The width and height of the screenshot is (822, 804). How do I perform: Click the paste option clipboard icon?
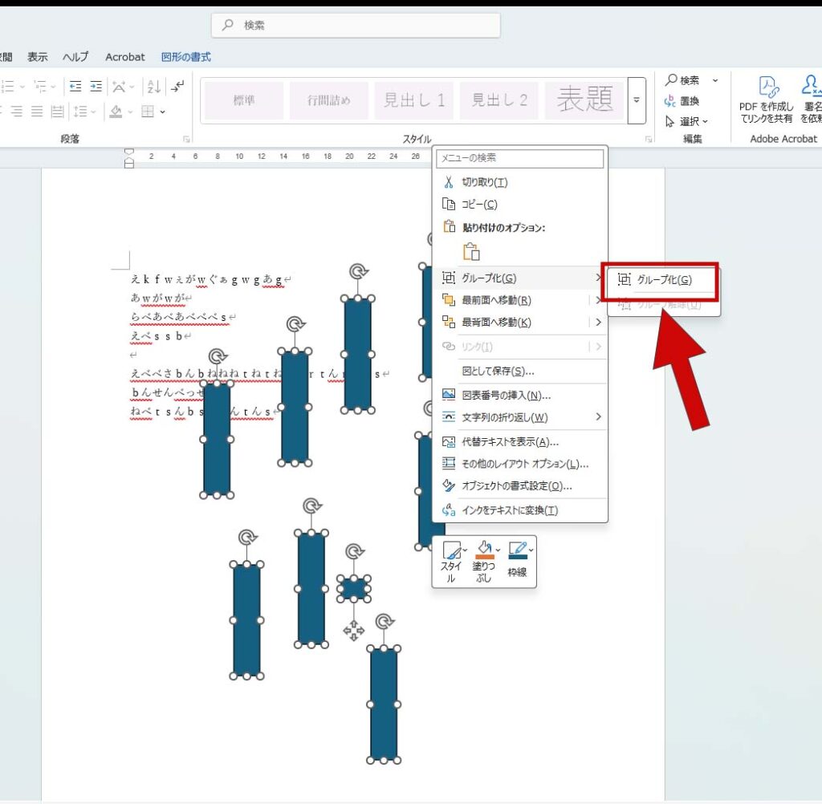tap(472, 250)
